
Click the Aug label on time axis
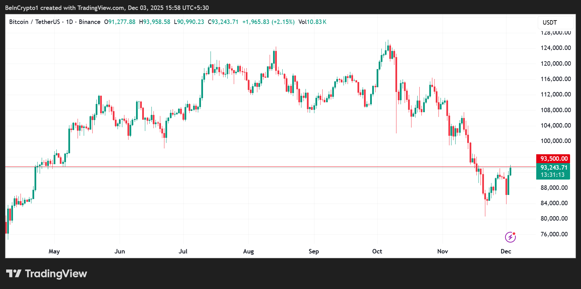point(248,251)
